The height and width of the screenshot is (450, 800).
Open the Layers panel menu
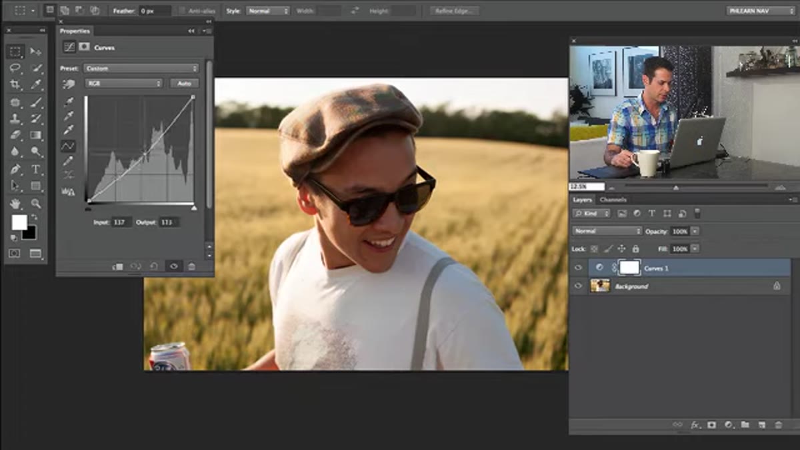coord(793,200)
